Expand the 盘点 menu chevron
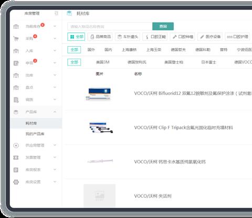Screen dimensions: 252x218 tap(55, 87)
